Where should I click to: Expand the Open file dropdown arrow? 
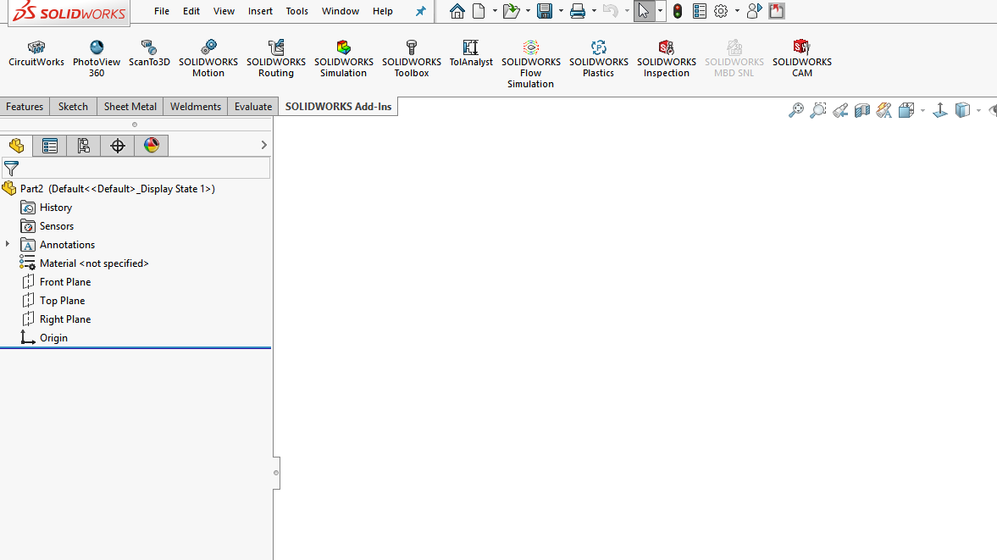528,11
